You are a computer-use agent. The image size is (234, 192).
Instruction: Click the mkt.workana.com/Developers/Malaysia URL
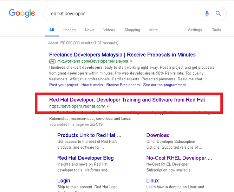pyautogui.click(x=93, y=61)
